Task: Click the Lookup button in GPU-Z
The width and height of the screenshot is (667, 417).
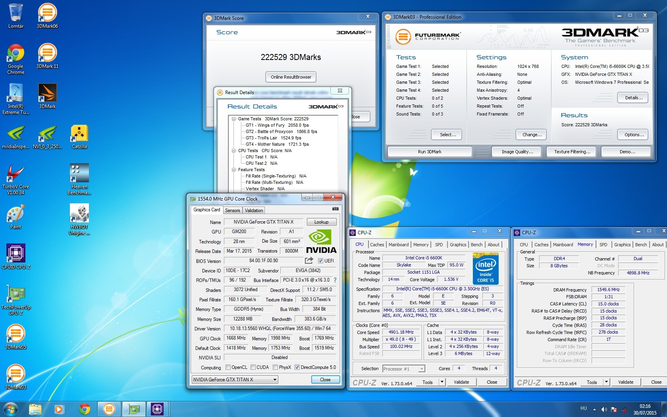Action: (x=321, y=222)
